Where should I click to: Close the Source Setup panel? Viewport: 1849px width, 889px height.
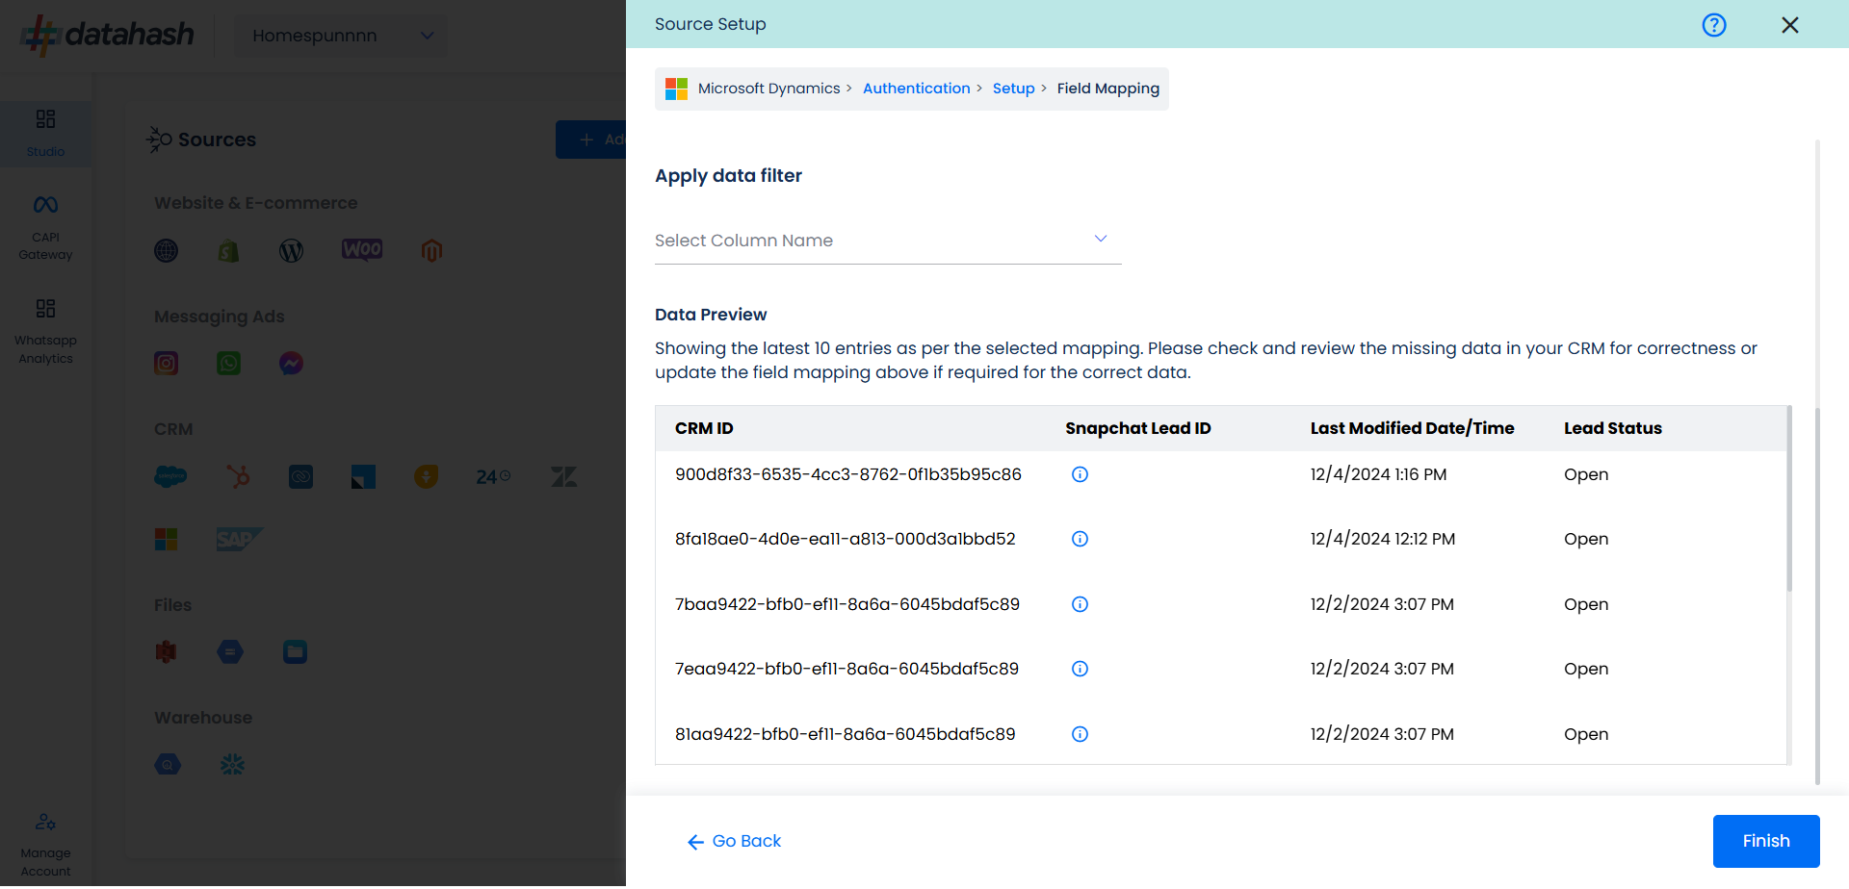tap(1790, 25)
